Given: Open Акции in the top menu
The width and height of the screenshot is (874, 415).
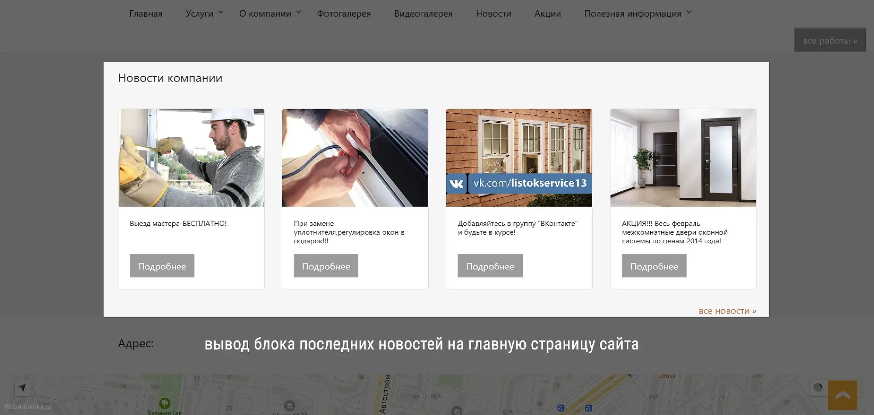Looking at the screenshot, I should point(547,14).
